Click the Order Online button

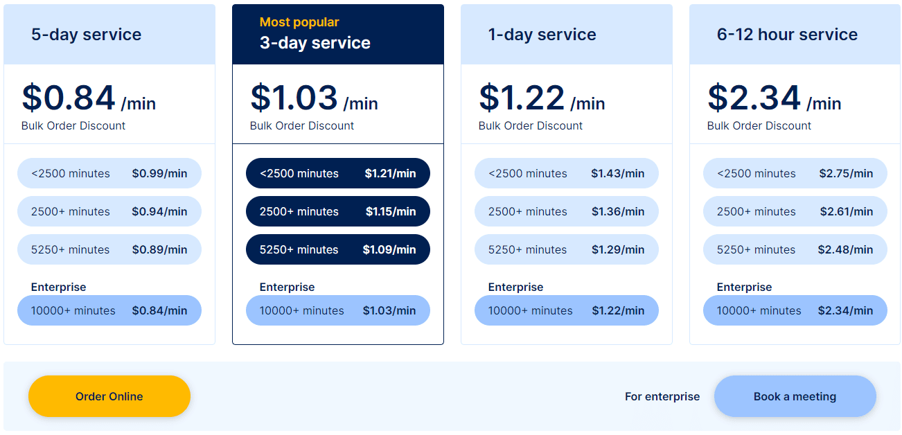click(x=109, y=396)
